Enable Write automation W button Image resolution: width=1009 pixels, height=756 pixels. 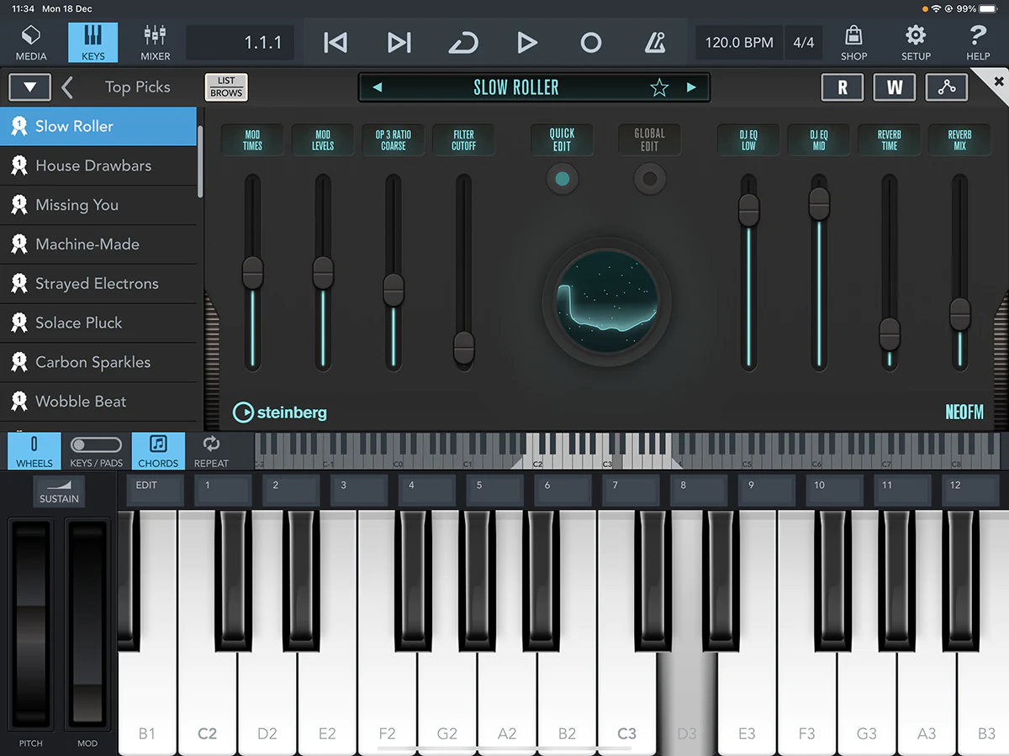[x=895, y=87]
